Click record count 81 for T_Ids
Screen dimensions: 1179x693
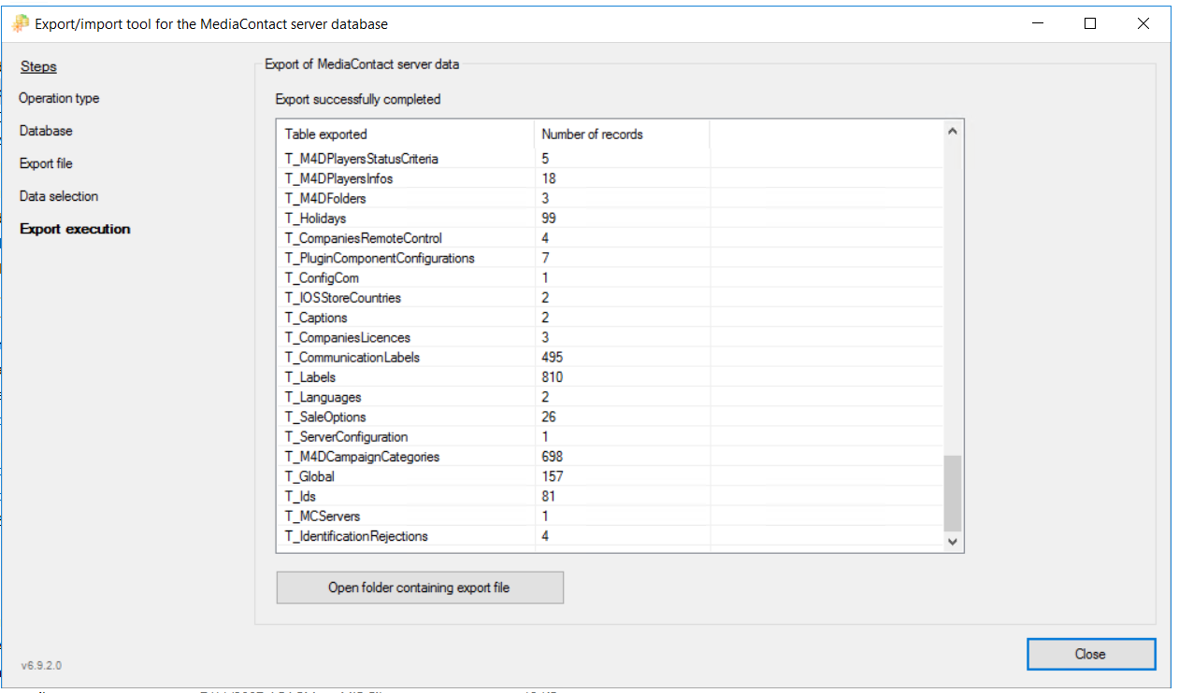pyautogui.click(x=549, y=496)
